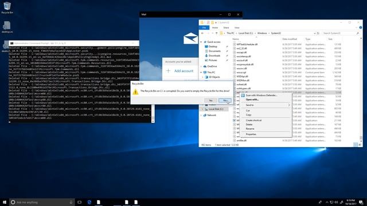The width and height of the screenshot is (367, 206).
Task: Click Yes in the Recycle Bin dialog
Action: [x=210, y=101]
